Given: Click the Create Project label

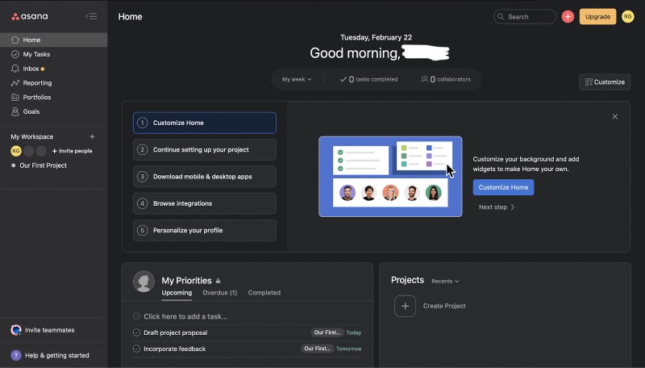Looking at the screenshot, I should pyautogui.click(x=444, y=306).
